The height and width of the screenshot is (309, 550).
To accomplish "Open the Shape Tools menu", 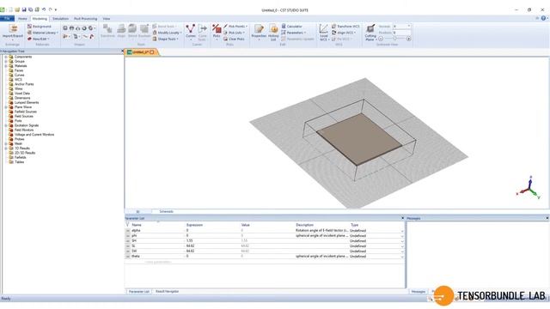I will click(x=166, y=39).
